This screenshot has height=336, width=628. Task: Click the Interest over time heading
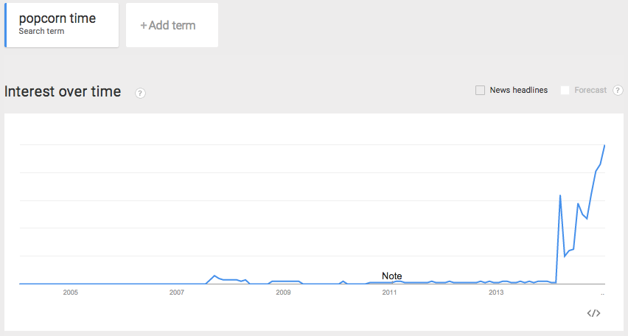pos(63,91)
